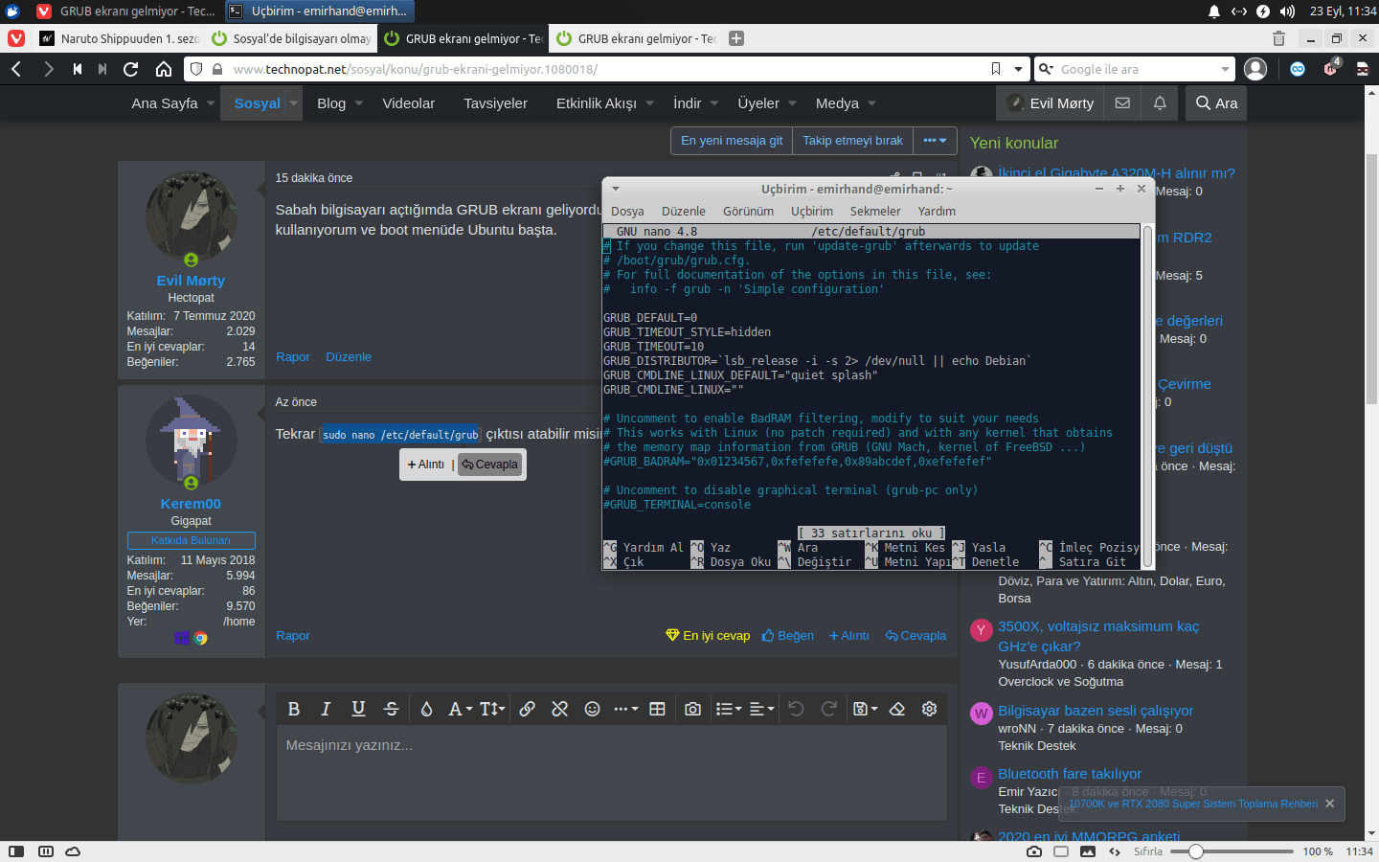
Task: Click the +Alıntı popup button
Action: (426, 465)
